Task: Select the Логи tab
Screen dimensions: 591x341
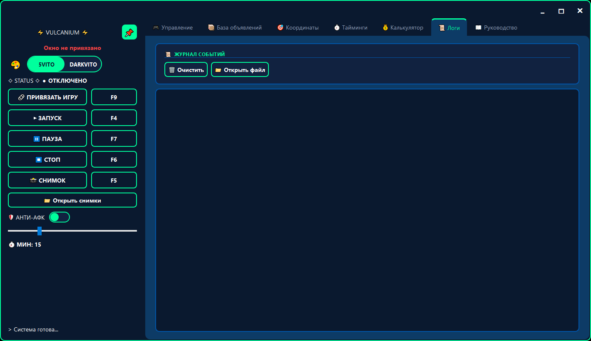Action: (449, 27)
